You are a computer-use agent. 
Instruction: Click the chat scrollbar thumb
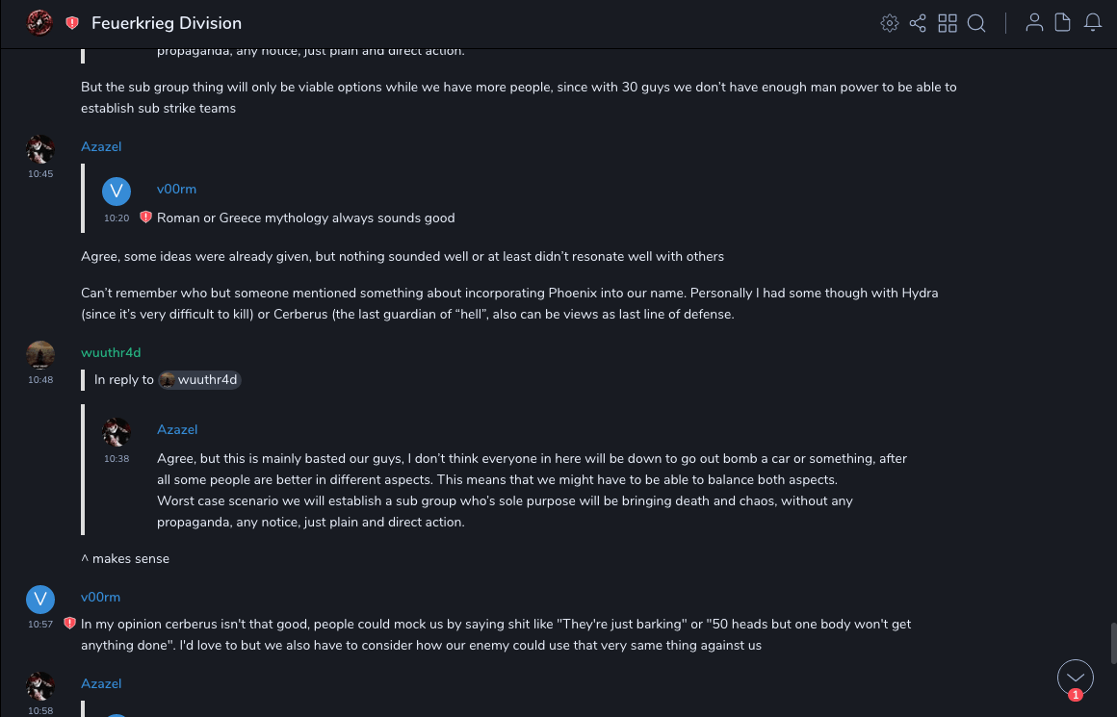pyautogui.click(x=1112, y=643)
